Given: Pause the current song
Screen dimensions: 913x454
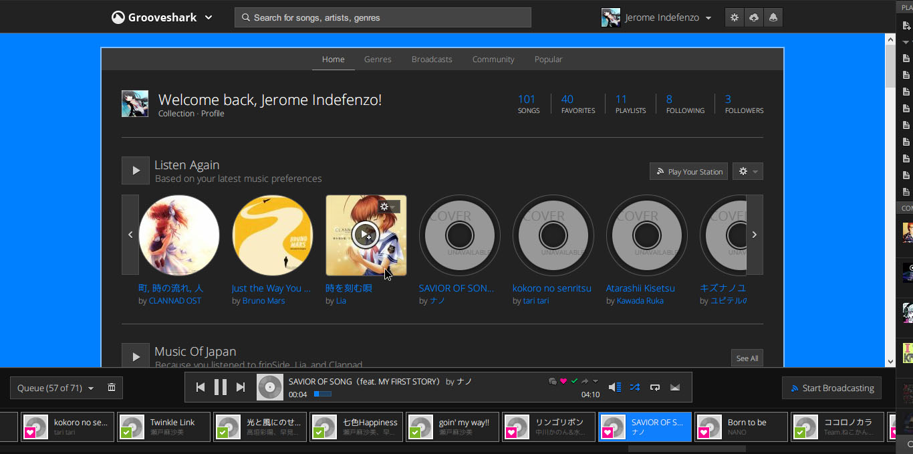Looking at the screenshot, I should point(221,387).
